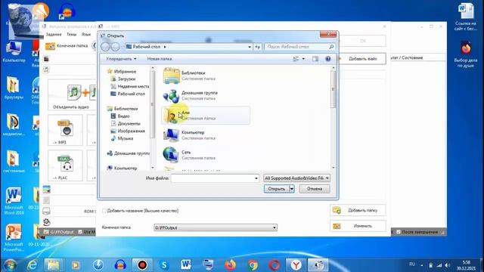Click the Добавить папку button
Screen dimensions: 484x272
click(358, 210)
